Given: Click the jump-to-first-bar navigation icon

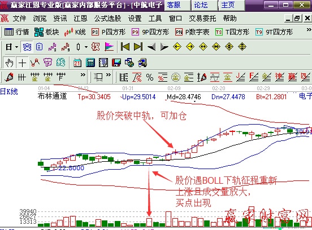Looking at the screenshot, I should click(x=125, y=47).
